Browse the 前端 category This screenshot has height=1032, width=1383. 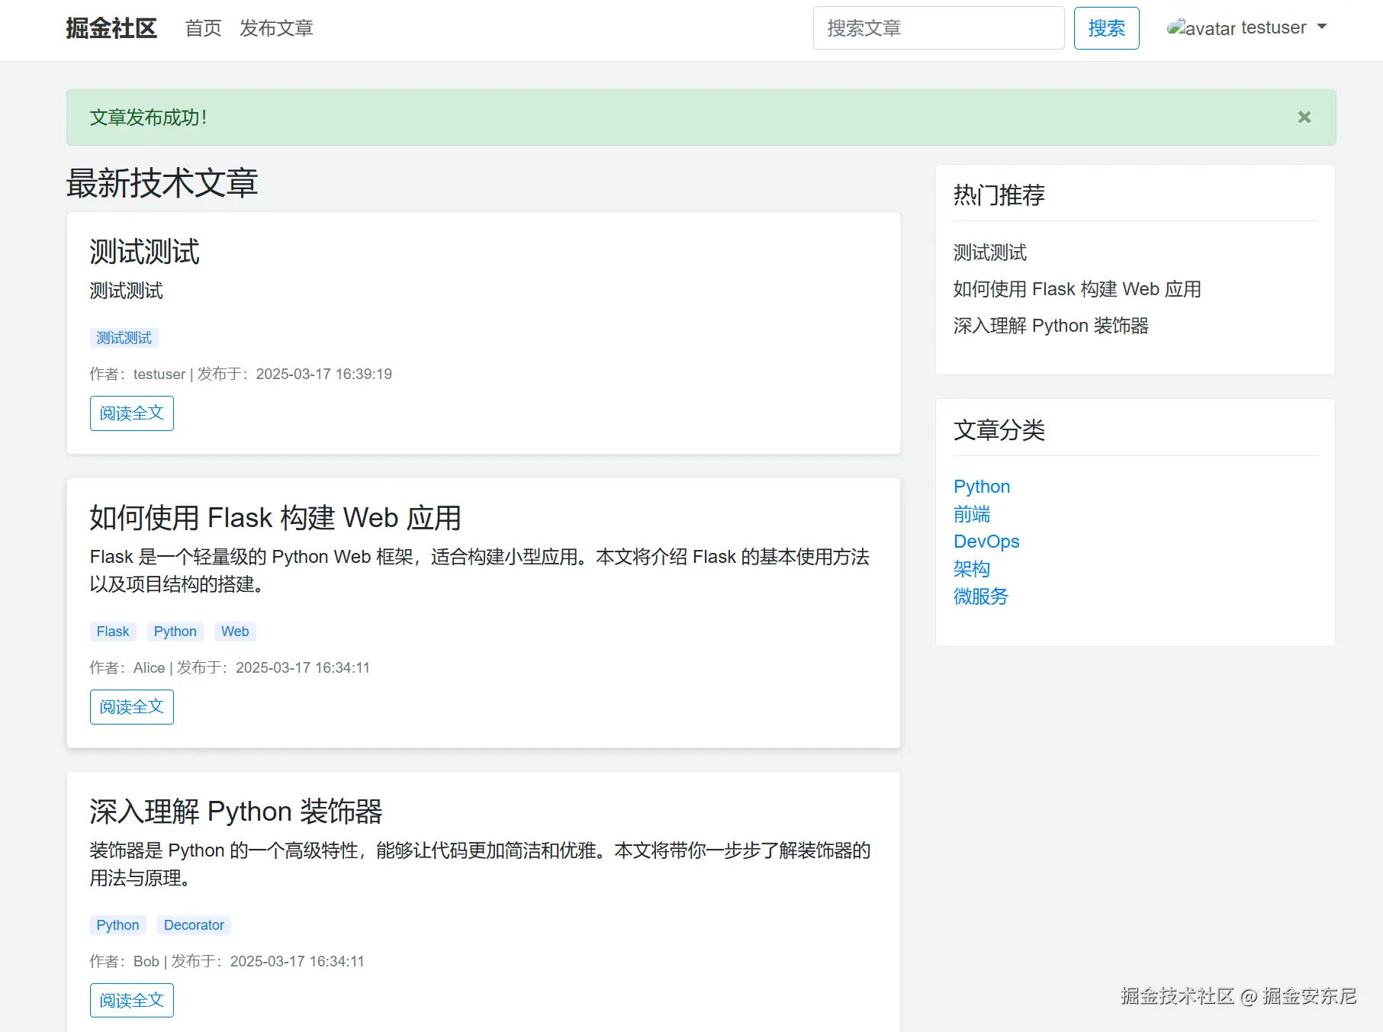[972, 514]
